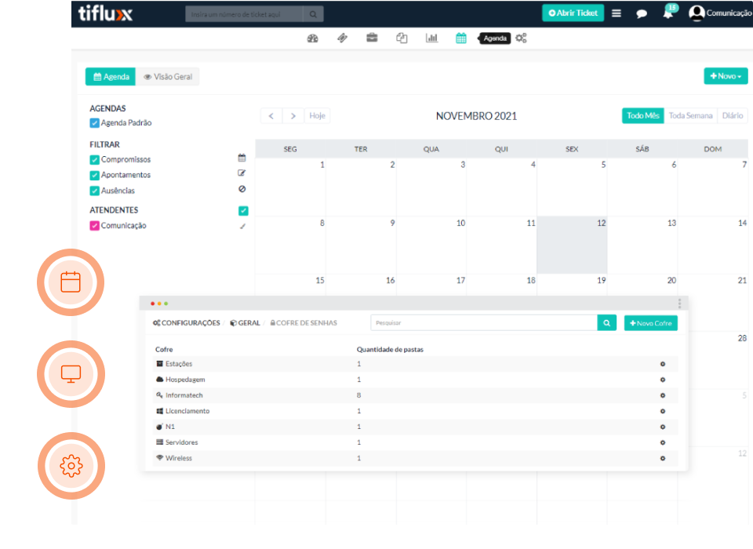The height and width of the screenshot is (549, 753).
Task: Click the orange calendar circle icon
Action: click(x=71, y=282)
